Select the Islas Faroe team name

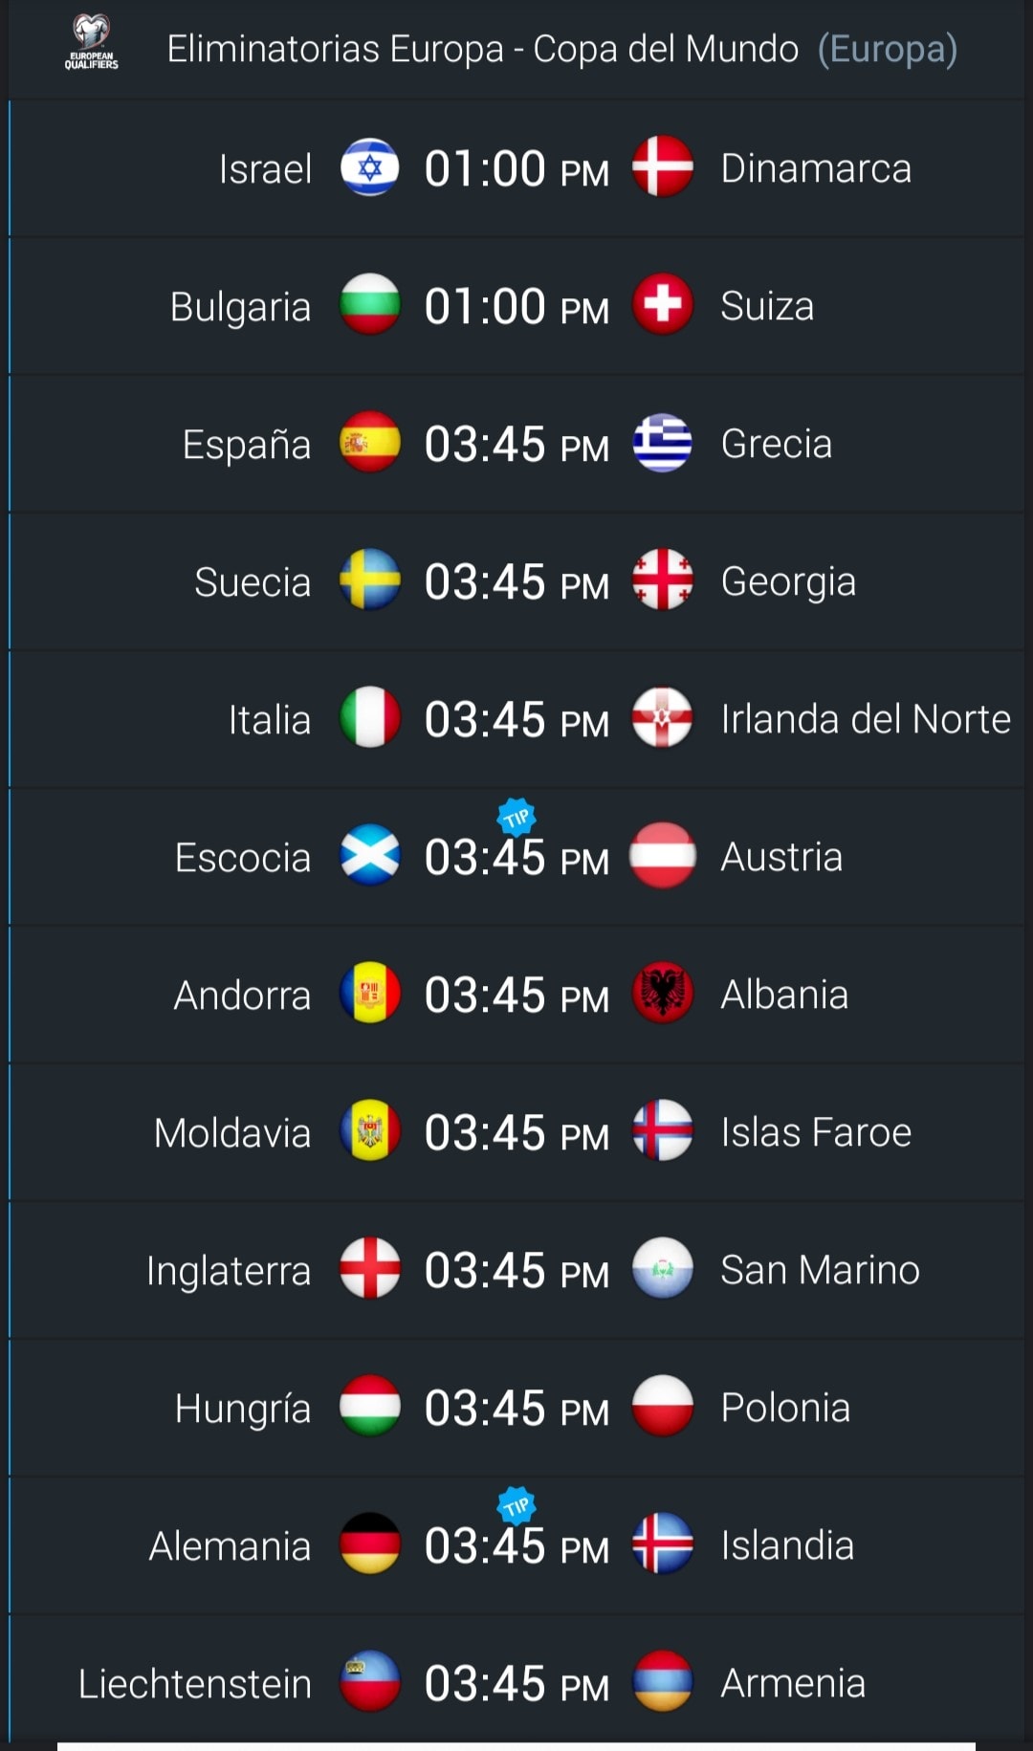coord(816,1132)
